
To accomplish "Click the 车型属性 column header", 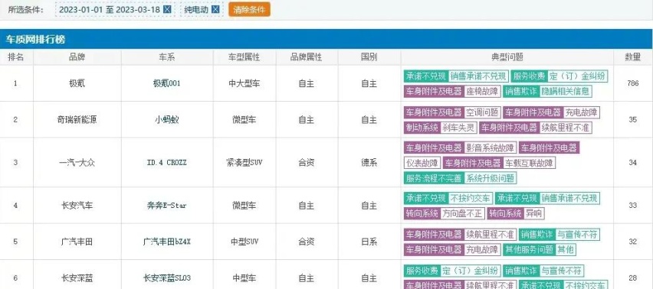I will (244, 57).
